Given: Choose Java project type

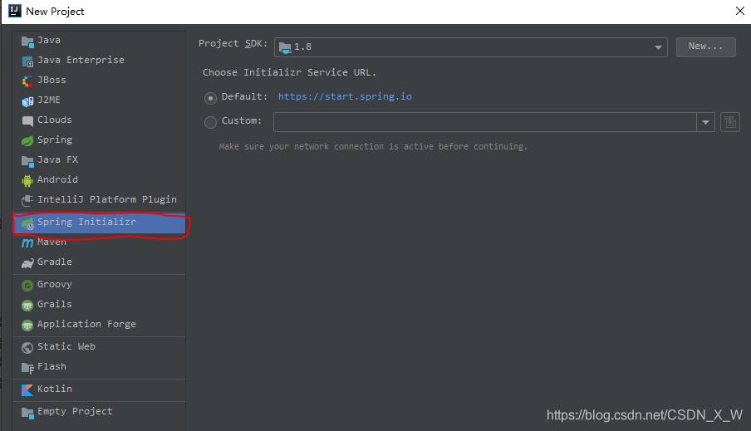Looking at the screenshot, I should coord(99,40).
